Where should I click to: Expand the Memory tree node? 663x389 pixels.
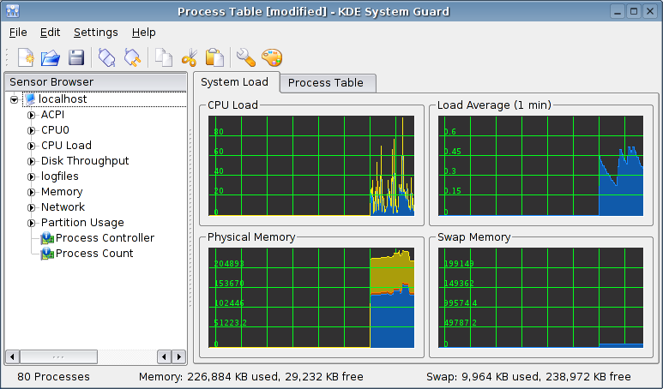coord(31,192)
